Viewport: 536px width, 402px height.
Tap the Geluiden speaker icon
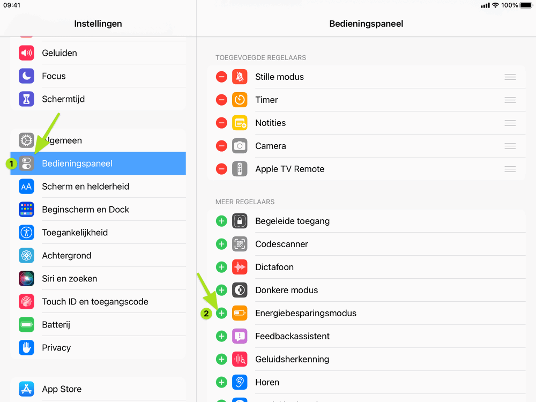26,53
